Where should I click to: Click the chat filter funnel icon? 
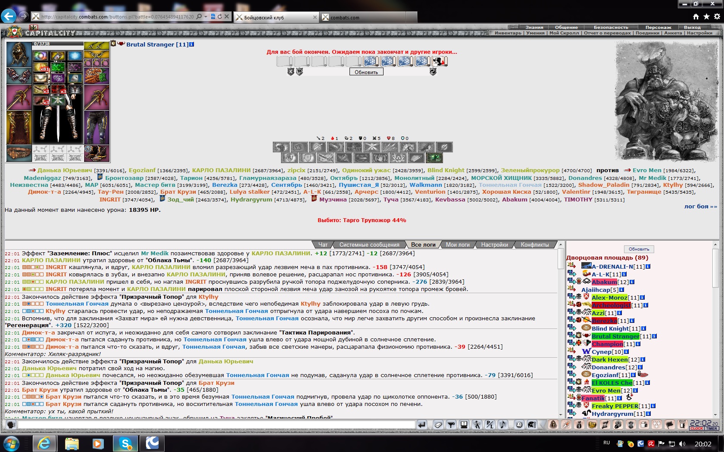451,425
